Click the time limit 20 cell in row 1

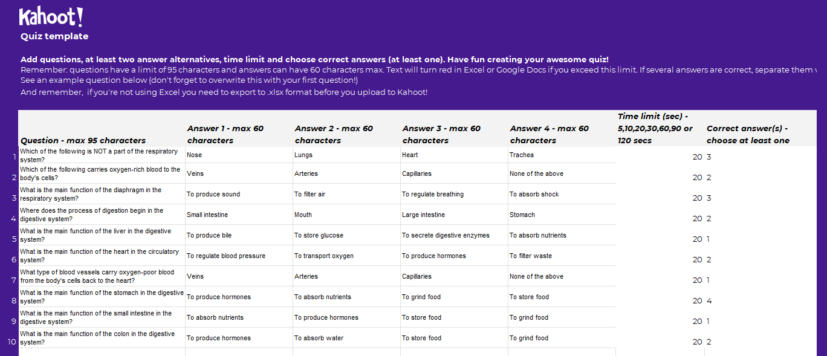pos(660,156)
